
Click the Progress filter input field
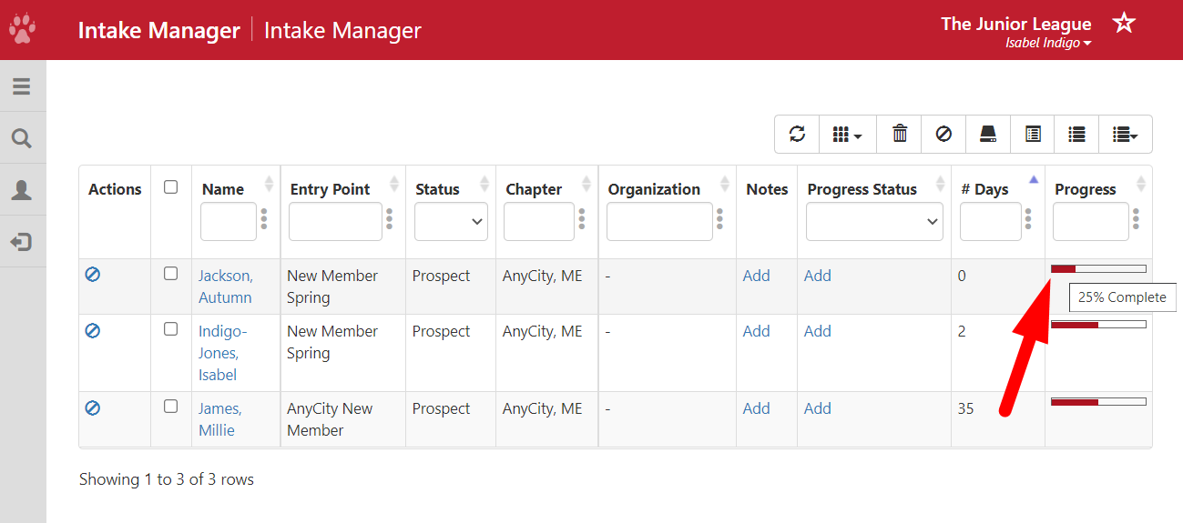1091,221
